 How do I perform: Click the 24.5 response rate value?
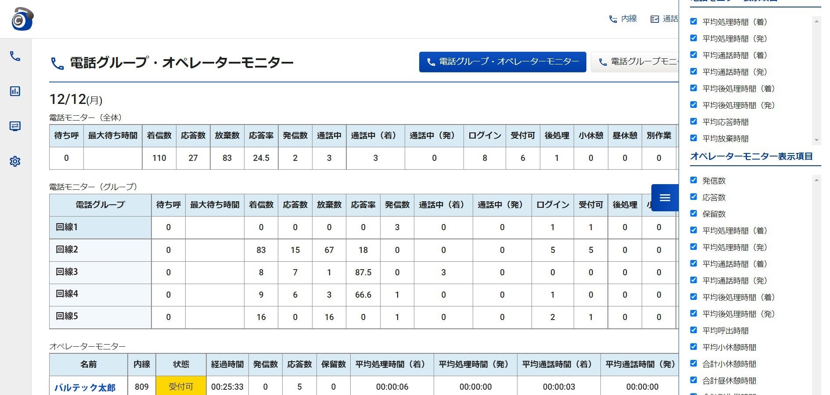pyautogui.click(x=261, y=158)
